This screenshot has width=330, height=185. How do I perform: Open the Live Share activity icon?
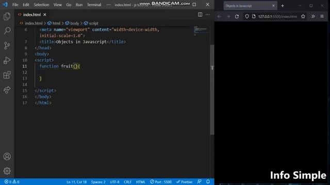tap(7, 90)
